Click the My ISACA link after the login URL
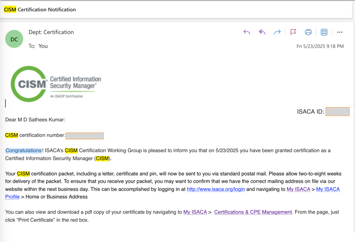This screenshot has width=355, height=242. coord(298,189)
